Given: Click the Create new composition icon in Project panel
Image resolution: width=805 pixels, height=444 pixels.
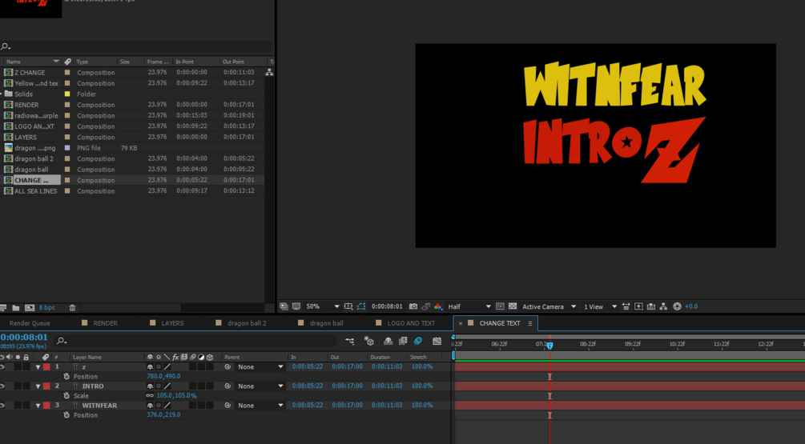Looking at the screenshot, I should click(30, 308).
